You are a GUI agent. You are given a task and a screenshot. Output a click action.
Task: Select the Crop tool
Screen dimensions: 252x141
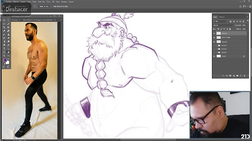[4, 27]
